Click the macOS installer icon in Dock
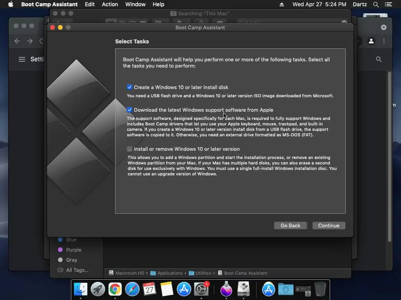Screen dimensions: 401x300 pyautogui.click(x=226, y=289)
